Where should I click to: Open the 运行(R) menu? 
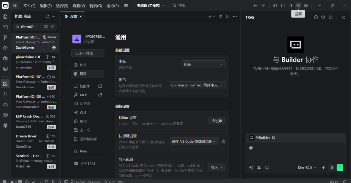[112, 5]
